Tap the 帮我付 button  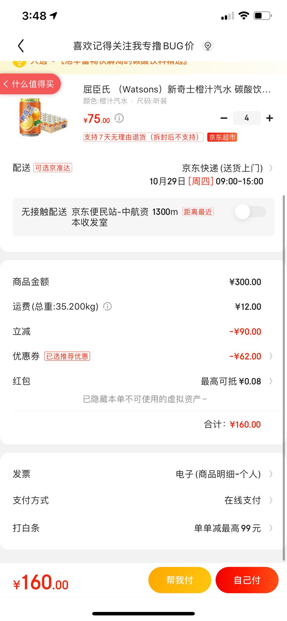(180, 580)
